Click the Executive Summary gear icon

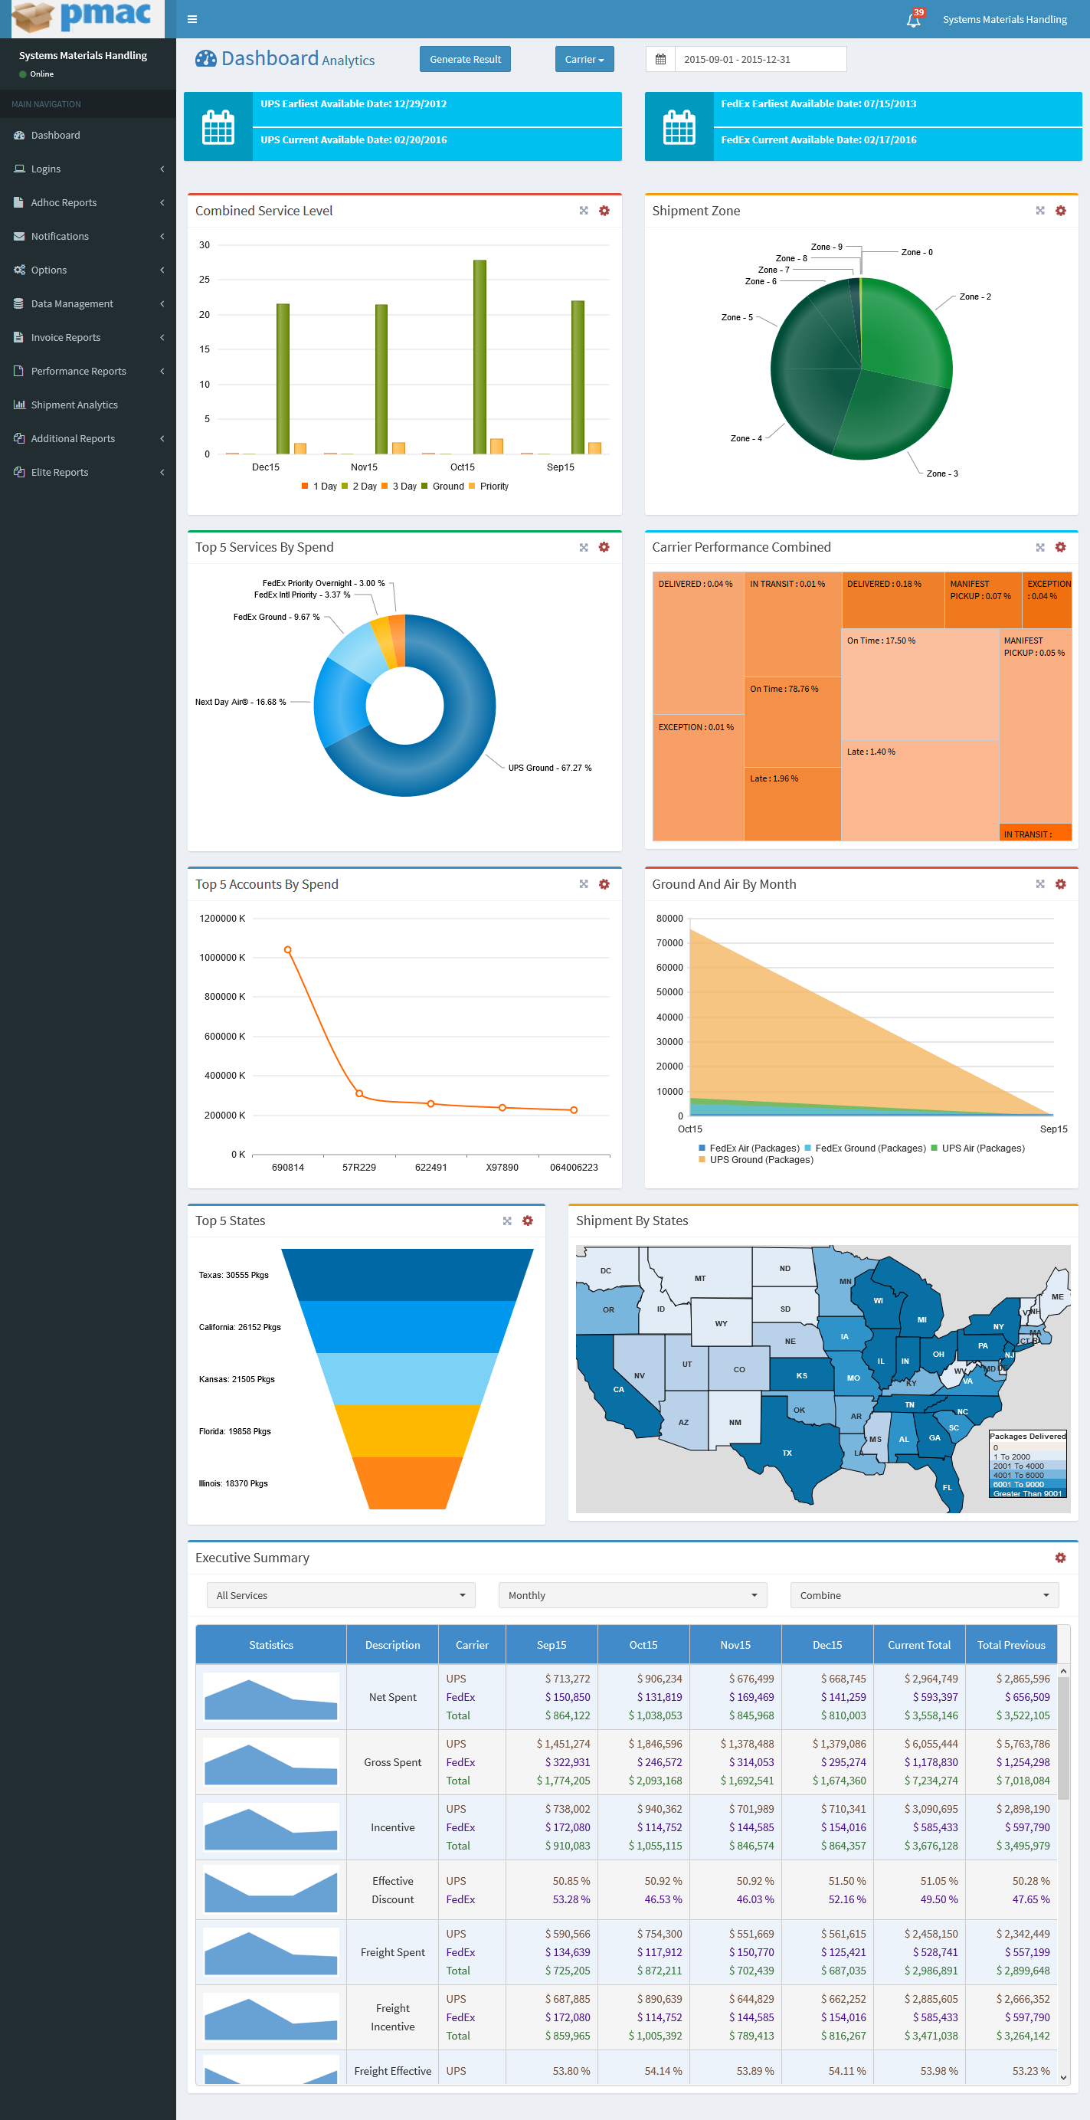click(x=1060, y=1558)
